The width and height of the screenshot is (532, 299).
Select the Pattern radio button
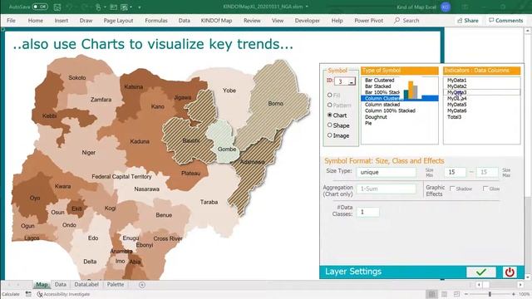[x=329, y=105]
